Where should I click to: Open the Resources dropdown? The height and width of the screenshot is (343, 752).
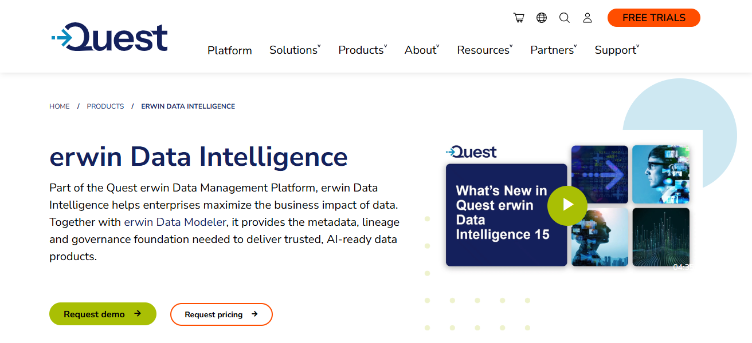coord(484,50)
